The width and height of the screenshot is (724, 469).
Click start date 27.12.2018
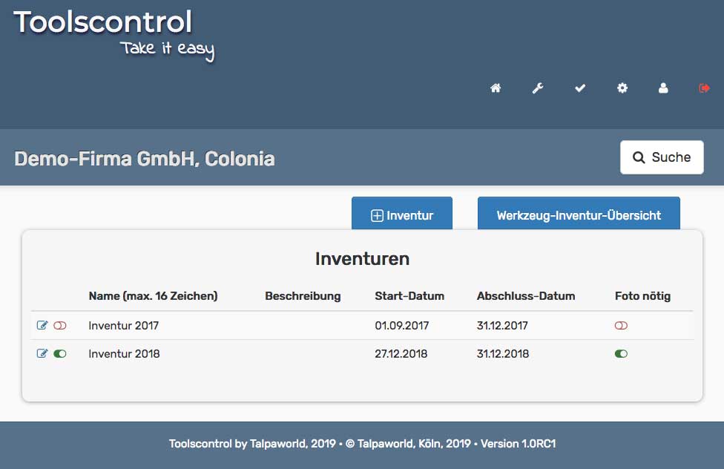[x=401, y=353]
